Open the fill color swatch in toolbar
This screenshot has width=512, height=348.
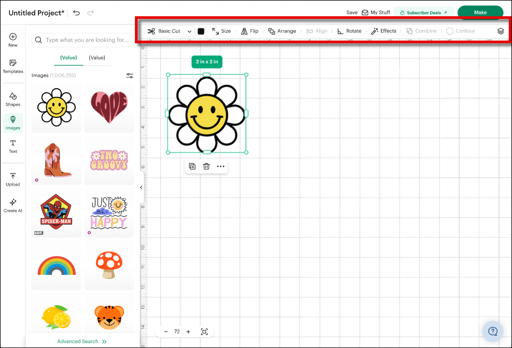(x=201, y=31)
